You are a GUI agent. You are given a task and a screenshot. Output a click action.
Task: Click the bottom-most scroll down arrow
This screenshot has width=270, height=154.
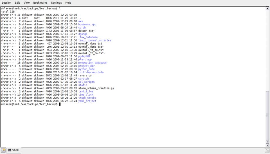tap(267, 145)
